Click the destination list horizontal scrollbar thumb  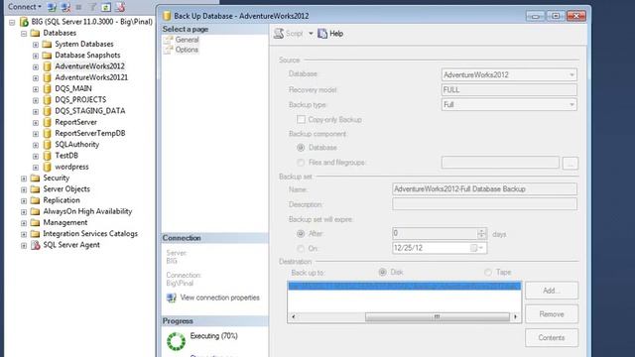(437, 317)
